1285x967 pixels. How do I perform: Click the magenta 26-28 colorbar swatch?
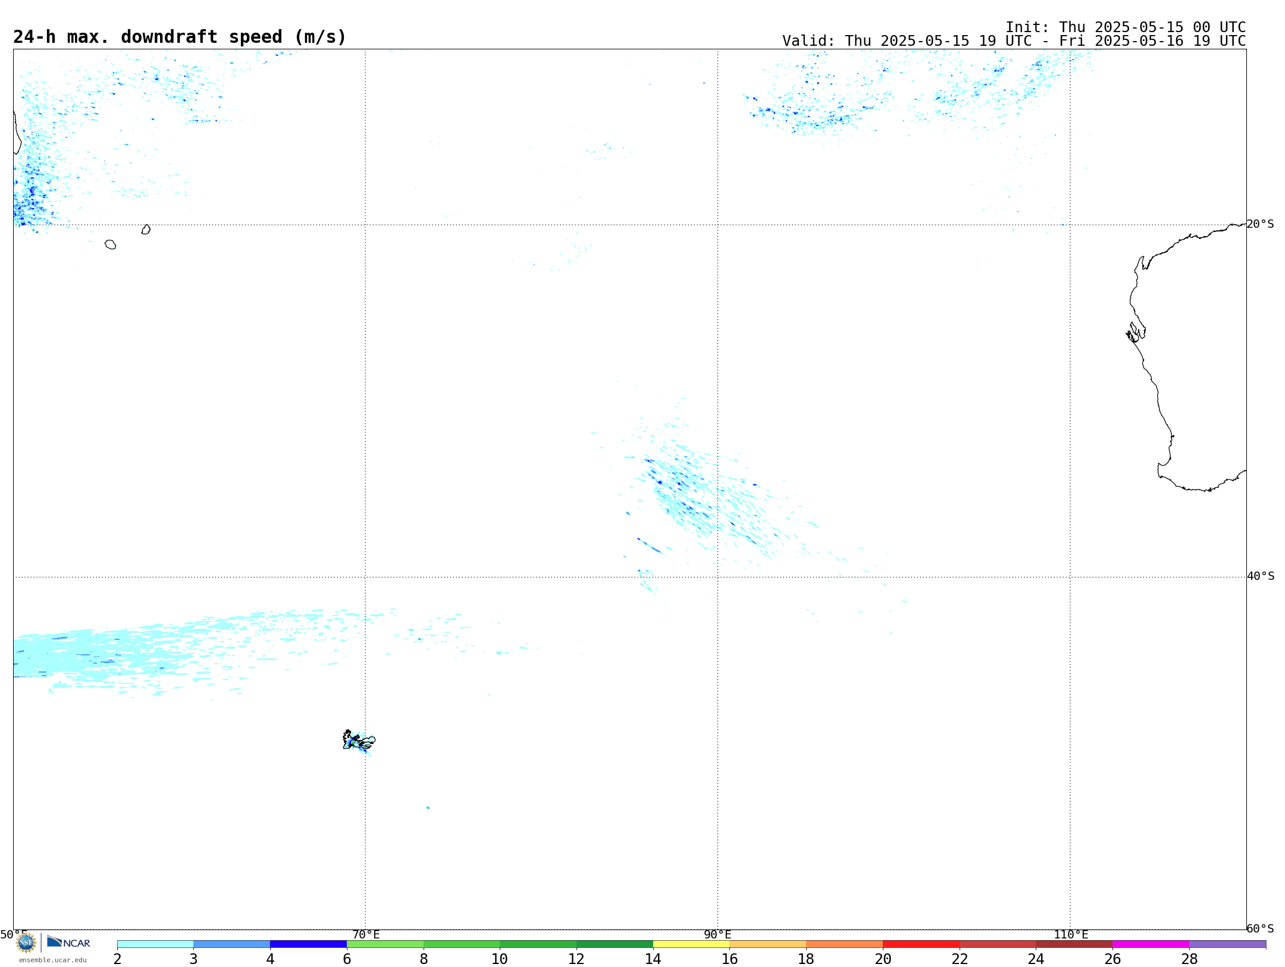(x=1151, y=944)
